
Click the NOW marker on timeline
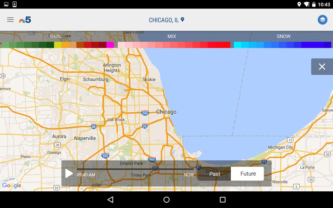click(189, 175)
